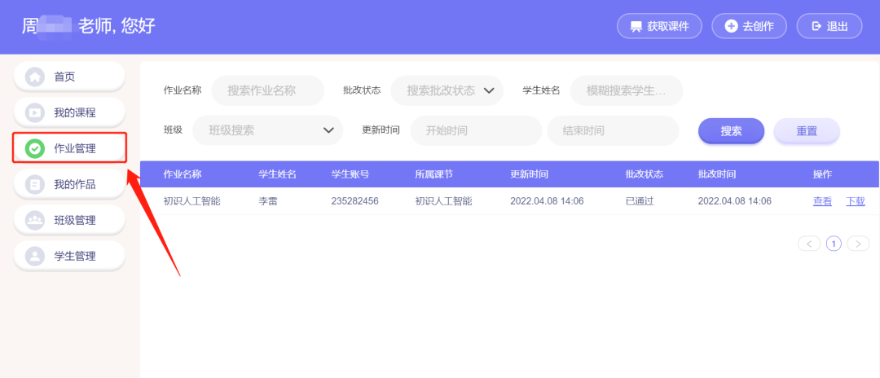Image resolution: width=880 pixels, height=378 pixels.
Task: Type in the 搜索作业名称 field
Action: 267,90
